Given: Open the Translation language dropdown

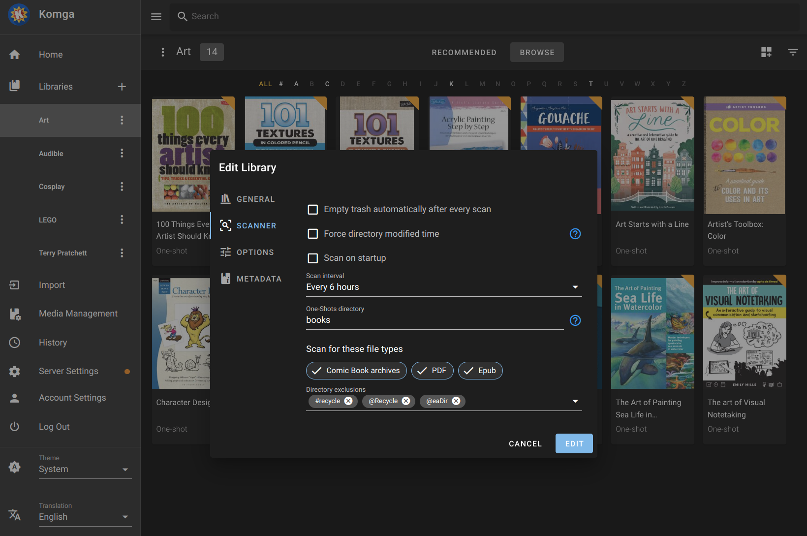Looking at the screenshot, I should [85, 517].
